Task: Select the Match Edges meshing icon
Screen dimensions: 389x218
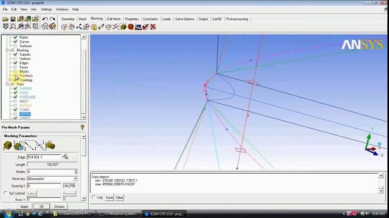Action: (x=39, y=145)
